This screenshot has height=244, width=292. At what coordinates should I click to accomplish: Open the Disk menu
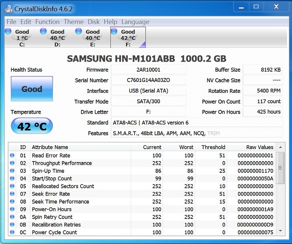coord(93,22)
